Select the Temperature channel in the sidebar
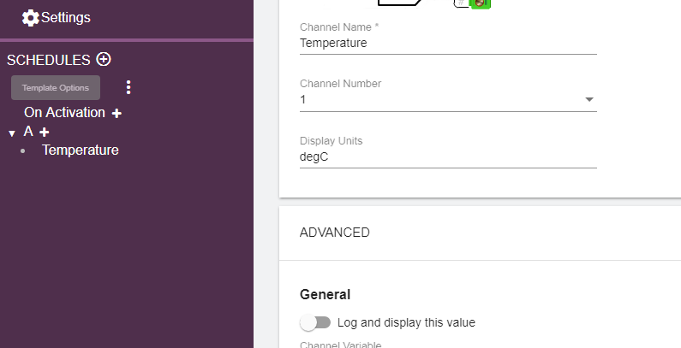This screenshot has height=348, width=681. pyautogui.click(x=81, y=150)
